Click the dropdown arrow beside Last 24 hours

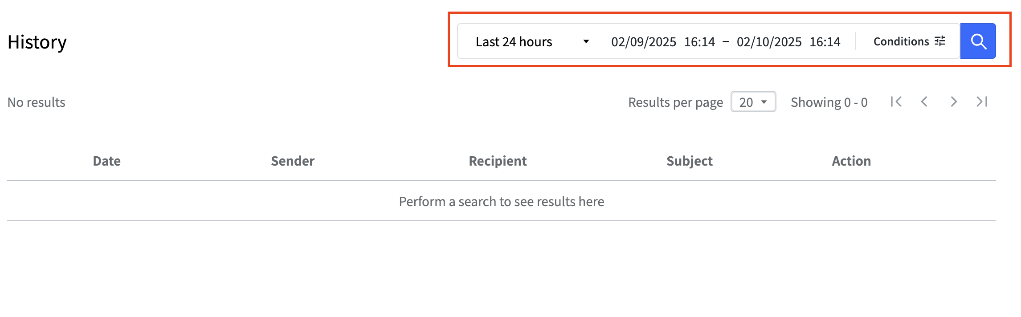tap(586, 42)
